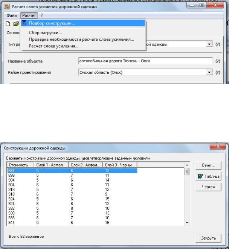Click the (?) help next to Район проектирования
This screenshot has height=249, width=229.
pyautogui.click(x=218, y=72)
